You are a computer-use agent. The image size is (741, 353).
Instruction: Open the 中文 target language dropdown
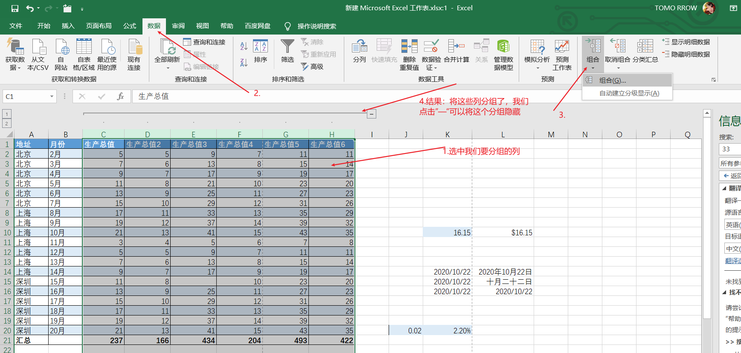click(x=732, y=249)
